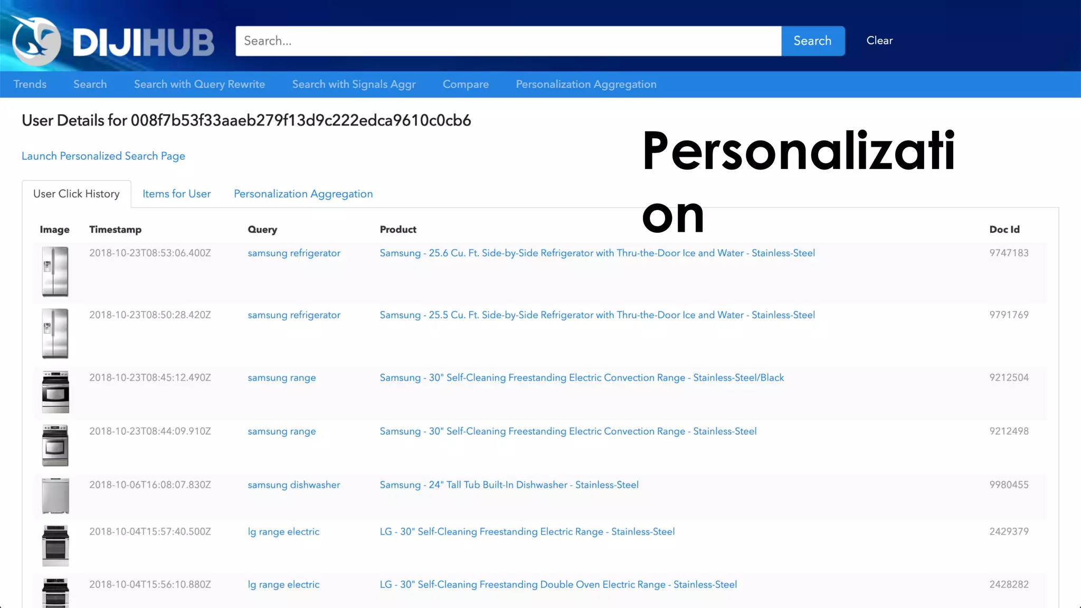Open thumbnail of Stainless-Steel/Black range
This screenshot has height=608, width=1081.
[55, 392]
